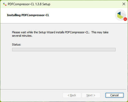Select the word "Wizard" in the message
128x102 pixels.
(51, 32)
